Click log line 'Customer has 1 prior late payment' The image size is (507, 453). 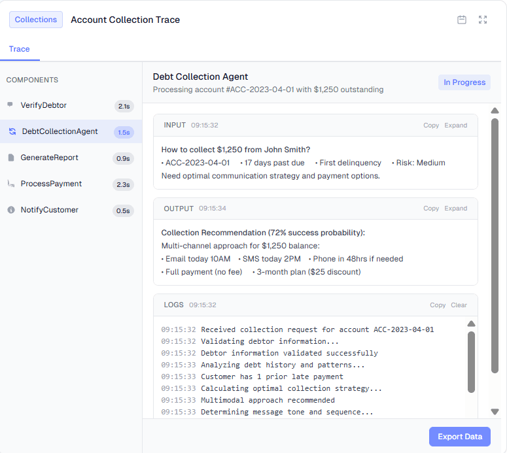click(253, 377)
